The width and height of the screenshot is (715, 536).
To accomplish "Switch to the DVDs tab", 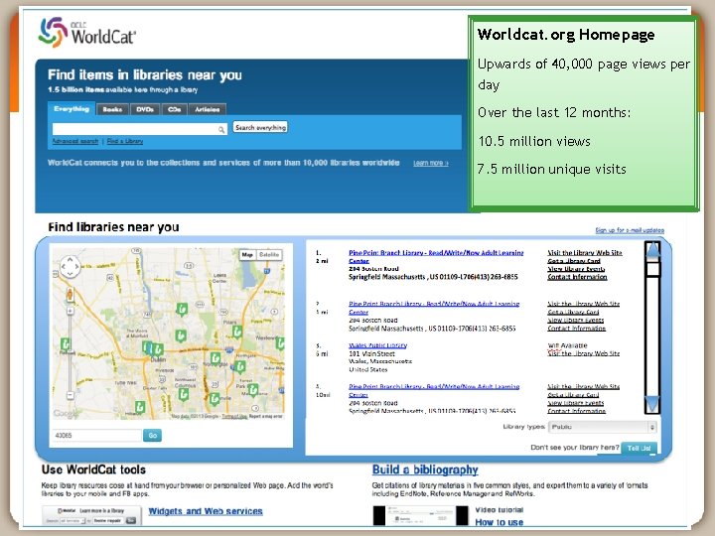I will pos(145,109).
